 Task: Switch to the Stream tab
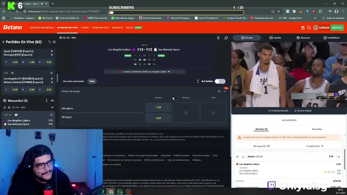coord(247,38)
